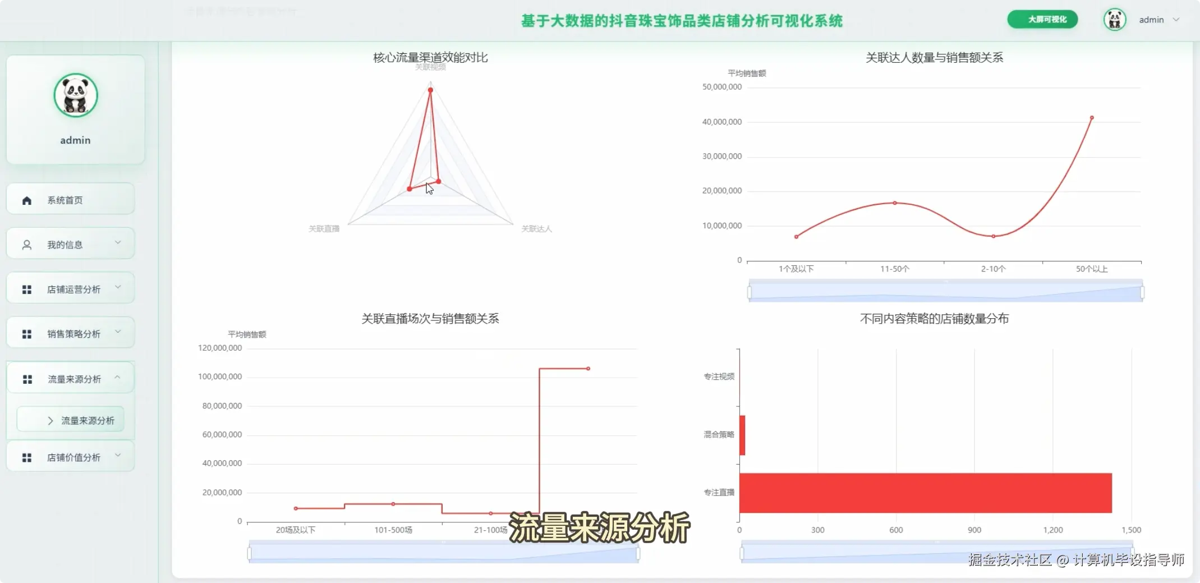Click the grid icon beside 店铺运营分析
The height and width of the screenshot is (583, 1200).
click(26, 290)
